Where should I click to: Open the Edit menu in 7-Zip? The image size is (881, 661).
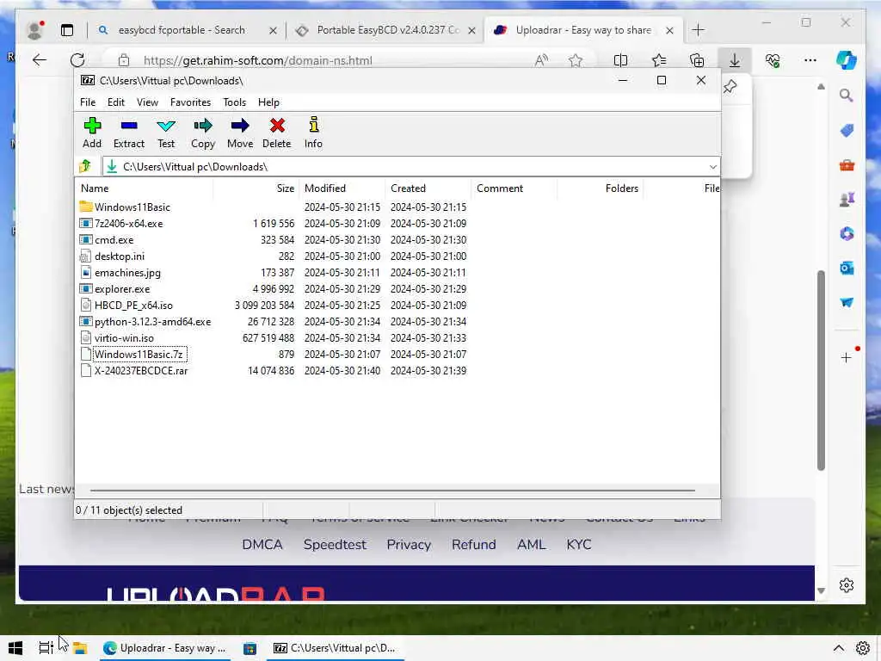(x=116, y=102)
